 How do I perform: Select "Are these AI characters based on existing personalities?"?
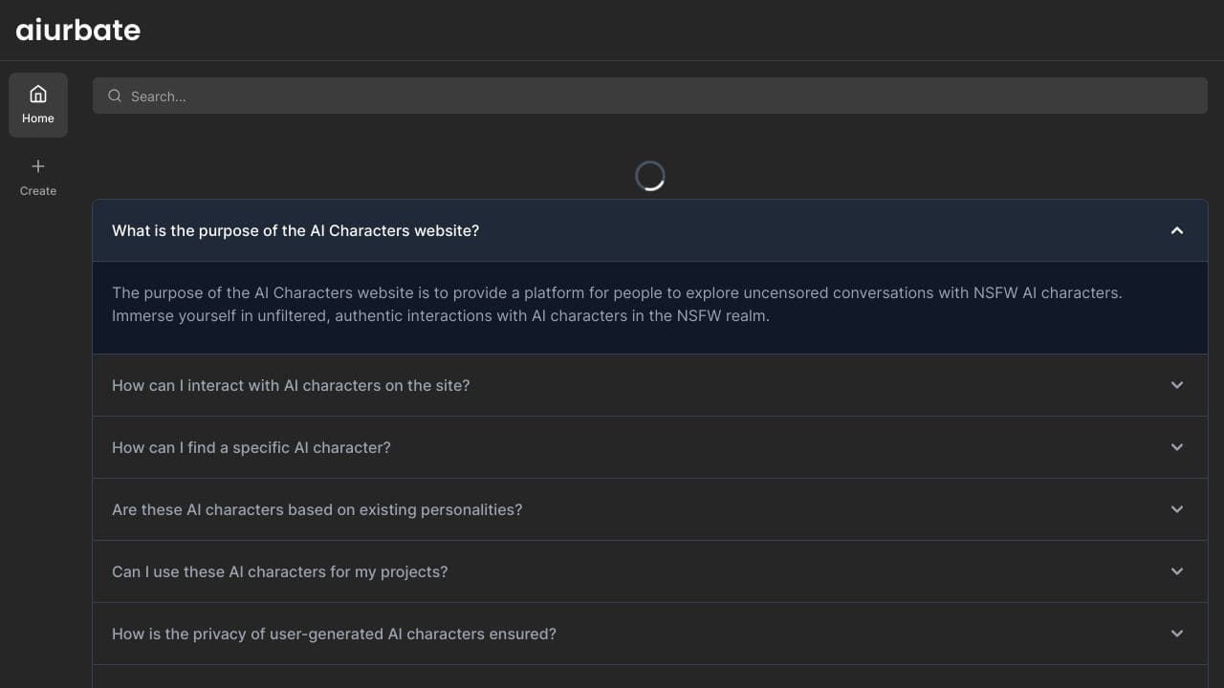click(x=317, y=509)
